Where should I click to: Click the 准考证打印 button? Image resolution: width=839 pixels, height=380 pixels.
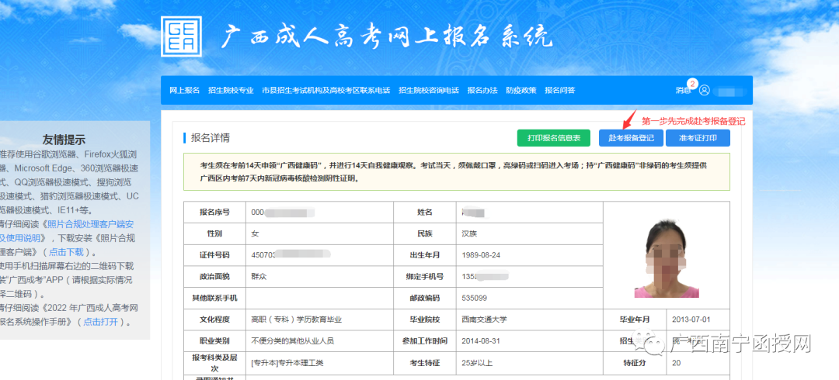pyautogui.click(x=698, y=138)
